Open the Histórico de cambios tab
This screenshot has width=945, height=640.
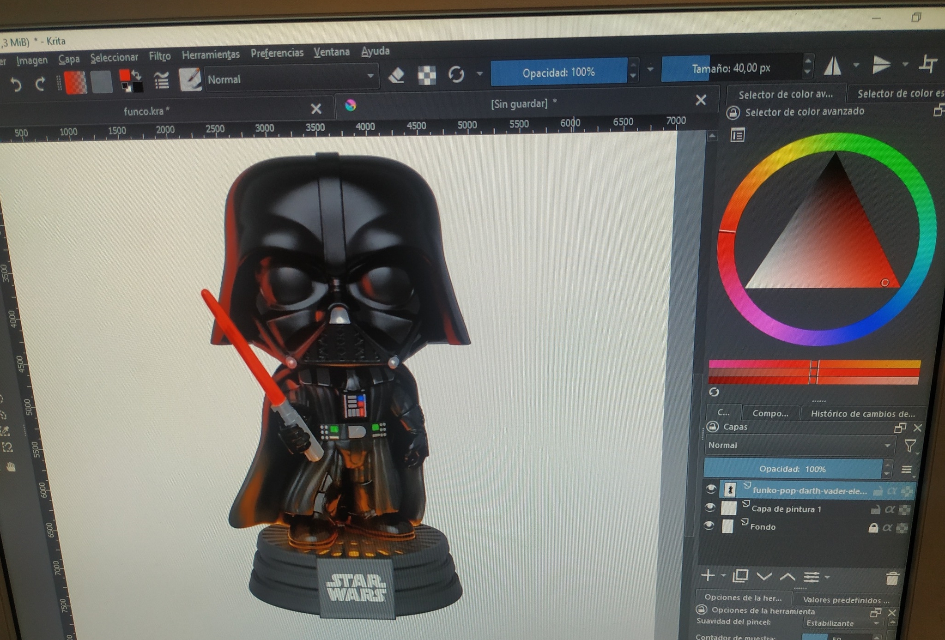pos(862,413)
